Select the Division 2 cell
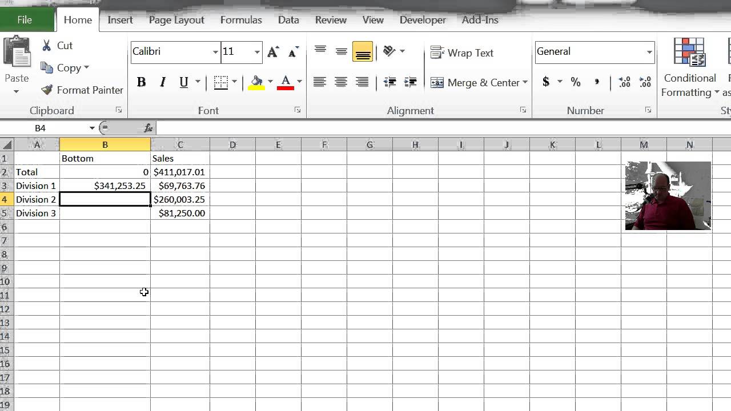This screenshot has height=411, width=731. pyautogui.click(x=37, y=199)
